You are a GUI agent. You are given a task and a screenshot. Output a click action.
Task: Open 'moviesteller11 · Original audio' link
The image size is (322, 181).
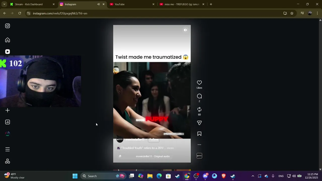click(153, 156)
